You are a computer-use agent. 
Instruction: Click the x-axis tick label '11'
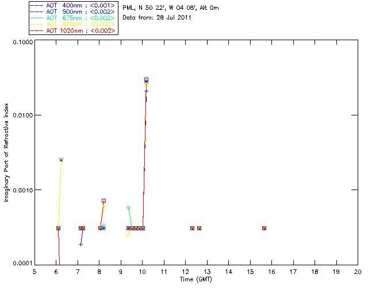164,272
